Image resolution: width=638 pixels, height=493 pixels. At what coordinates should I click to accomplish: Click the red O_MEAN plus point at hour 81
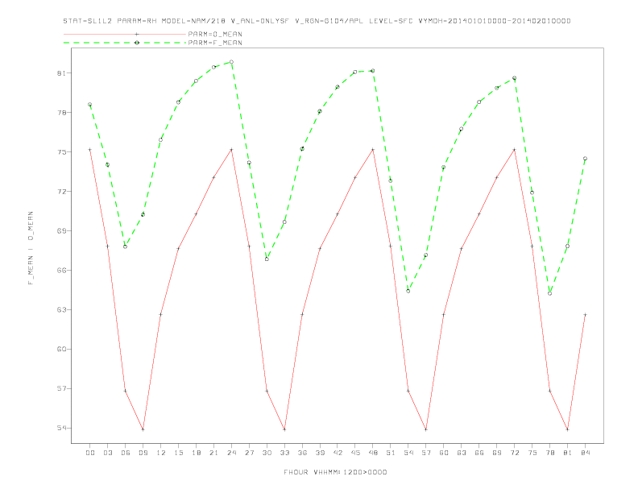(x=568, y=429)
